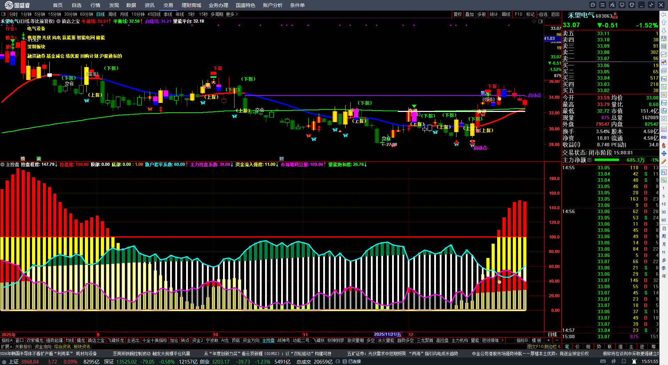Open the 理财商城 menu
Viewport: 668px width, 365px height.
(191, 5)
